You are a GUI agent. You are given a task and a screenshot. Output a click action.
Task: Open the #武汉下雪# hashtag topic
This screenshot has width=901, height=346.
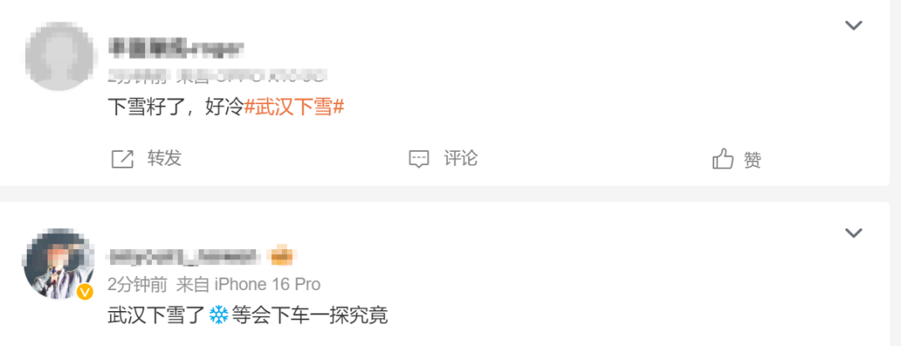pyautogui.click(x=294, y=108)
